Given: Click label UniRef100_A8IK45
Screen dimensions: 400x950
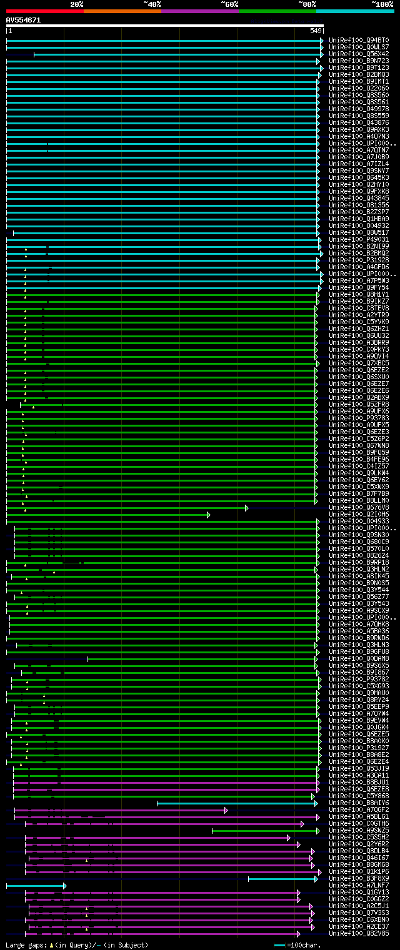Looking at the screenshot, I should (x=359, y=576).
